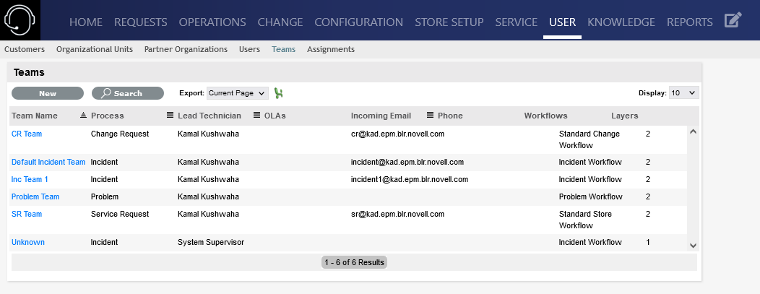Click the Search button
This screenshot has width=760, height=294.
[x=128, y=93]
